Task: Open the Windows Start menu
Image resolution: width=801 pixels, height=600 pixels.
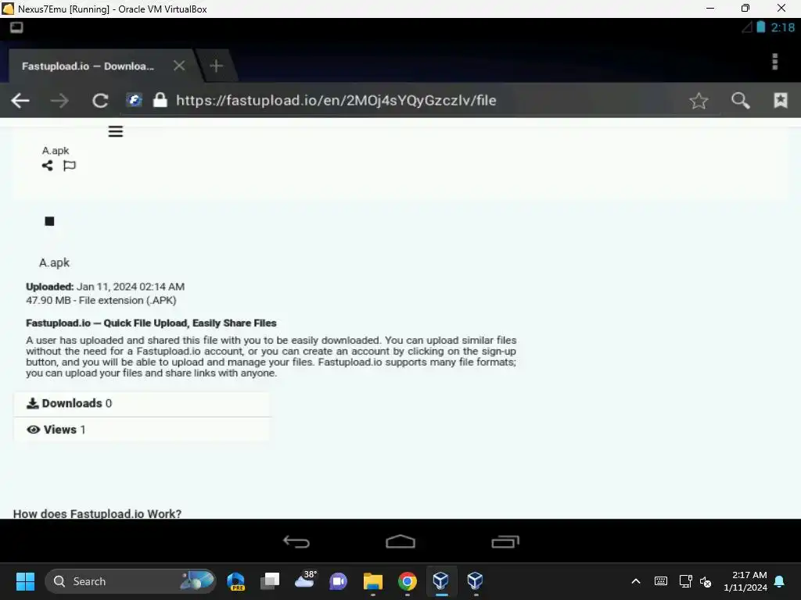Action: (x=25, y=581)
